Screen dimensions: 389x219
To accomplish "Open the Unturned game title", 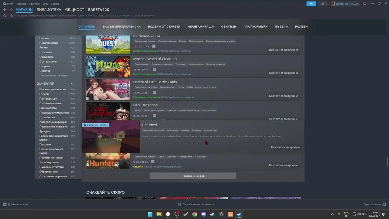I will point(149,125).
